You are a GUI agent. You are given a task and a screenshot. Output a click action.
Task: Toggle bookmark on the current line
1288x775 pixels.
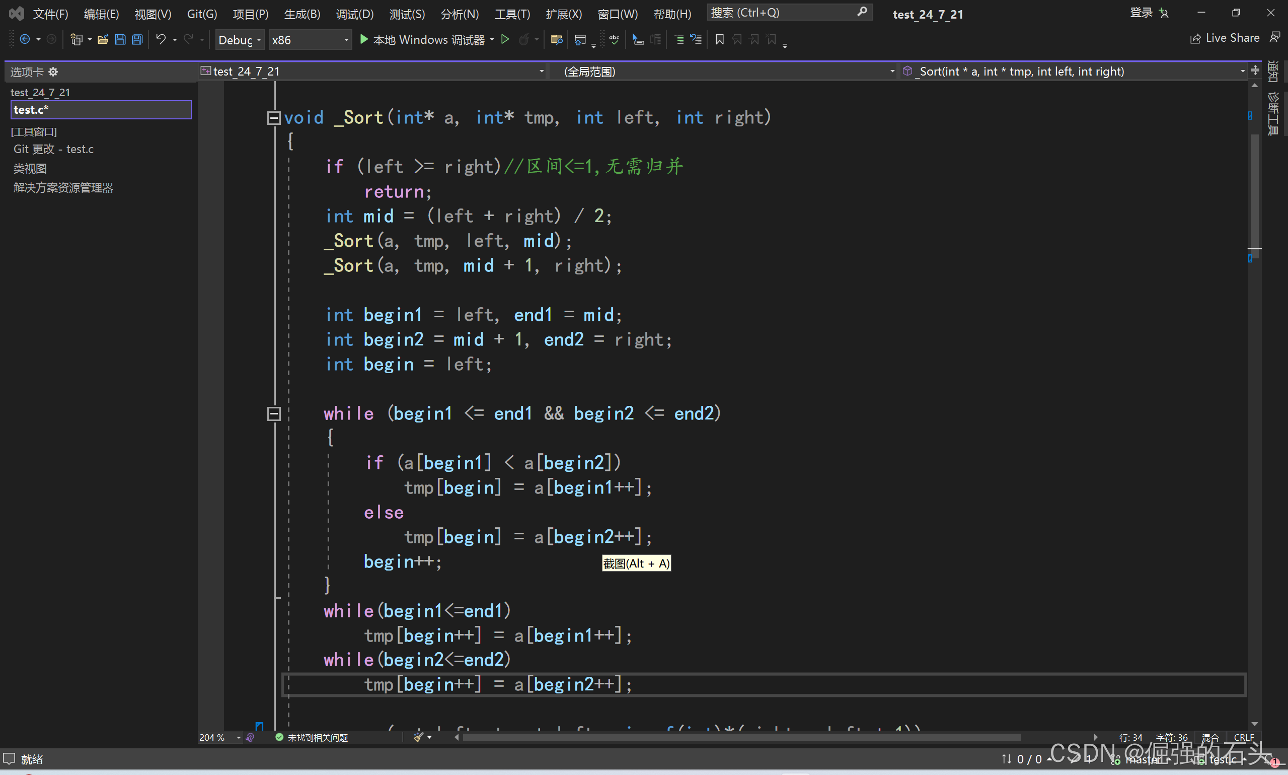pos(719,40)
